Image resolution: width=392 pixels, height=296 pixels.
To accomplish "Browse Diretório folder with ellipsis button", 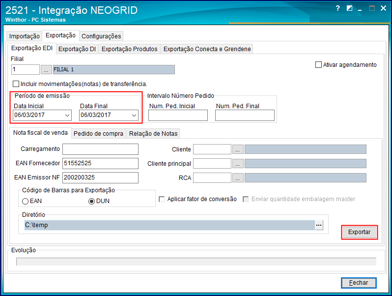I will click(319, 225).
